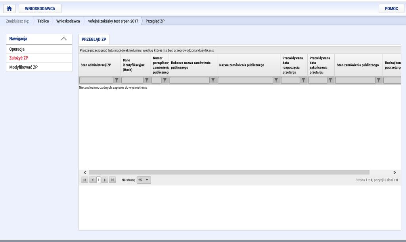406x242 pixels.
Task: Sort by Rodzaj kon… poprzetargu column header
Action: tap(392, 65)
